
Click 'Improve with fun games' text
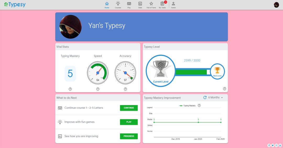(79, 122)
